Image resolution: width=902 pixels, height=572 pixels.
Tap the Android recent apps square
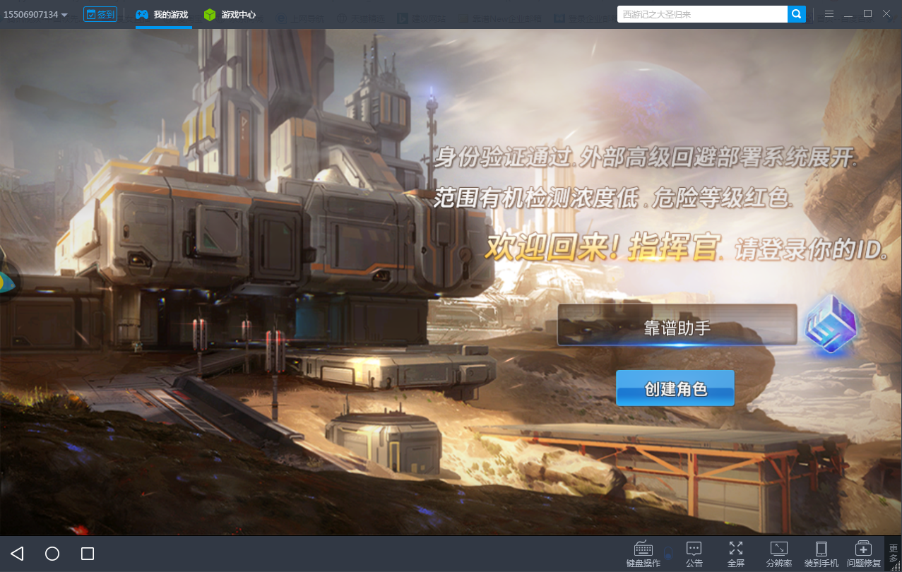click(x=88, y=554)
